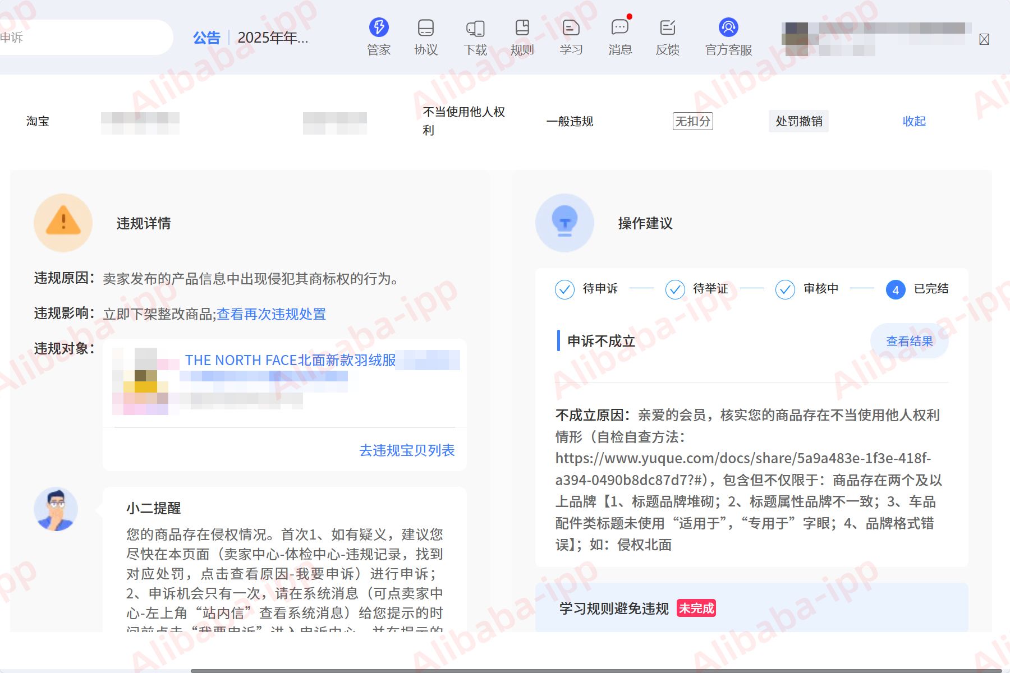1010x673 pixels.
Task: Click the 违规详情 heading
Action: (144, 223)
